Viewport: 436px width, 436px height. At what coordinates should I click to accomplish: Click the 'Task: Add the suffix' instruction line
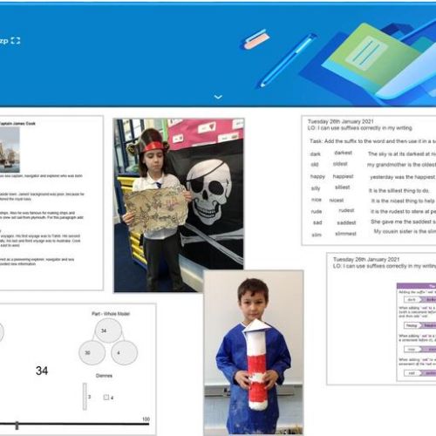pyautogui.click(x=372, y=141)
